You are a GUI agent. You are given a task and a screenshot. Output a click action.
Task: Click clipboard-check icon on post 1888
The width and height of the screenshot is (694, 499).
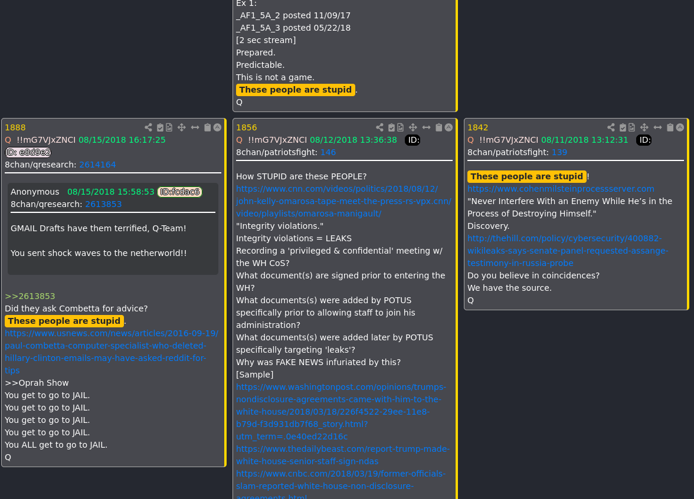pyautogui.click(x=161, y=127)
